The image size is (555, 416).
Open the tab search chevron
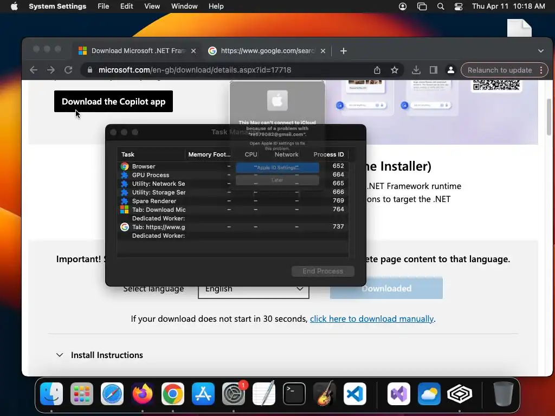(541, 51)
